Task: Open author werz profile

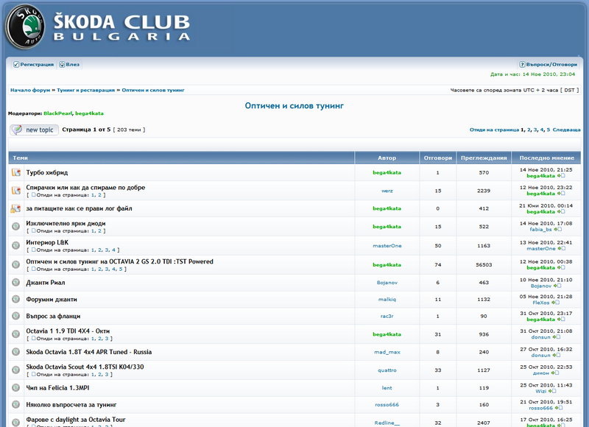Action: 387,191
